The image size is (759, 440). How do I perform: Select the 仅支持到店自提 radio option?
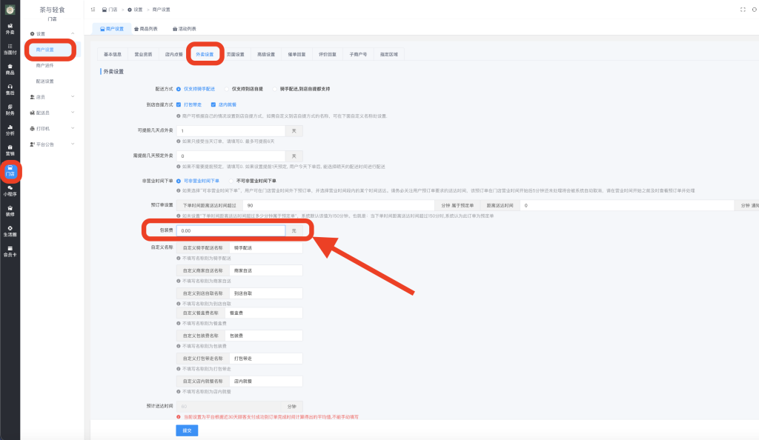pyautogui.click(x=227, y=88)
